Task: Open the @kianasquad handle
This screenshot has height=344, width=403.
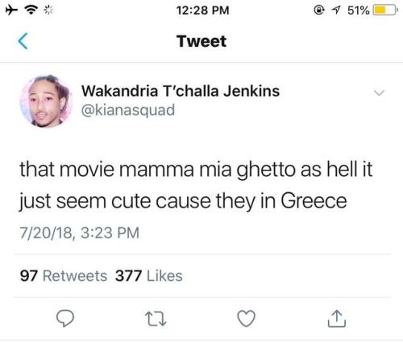Action: coord(128,110)
